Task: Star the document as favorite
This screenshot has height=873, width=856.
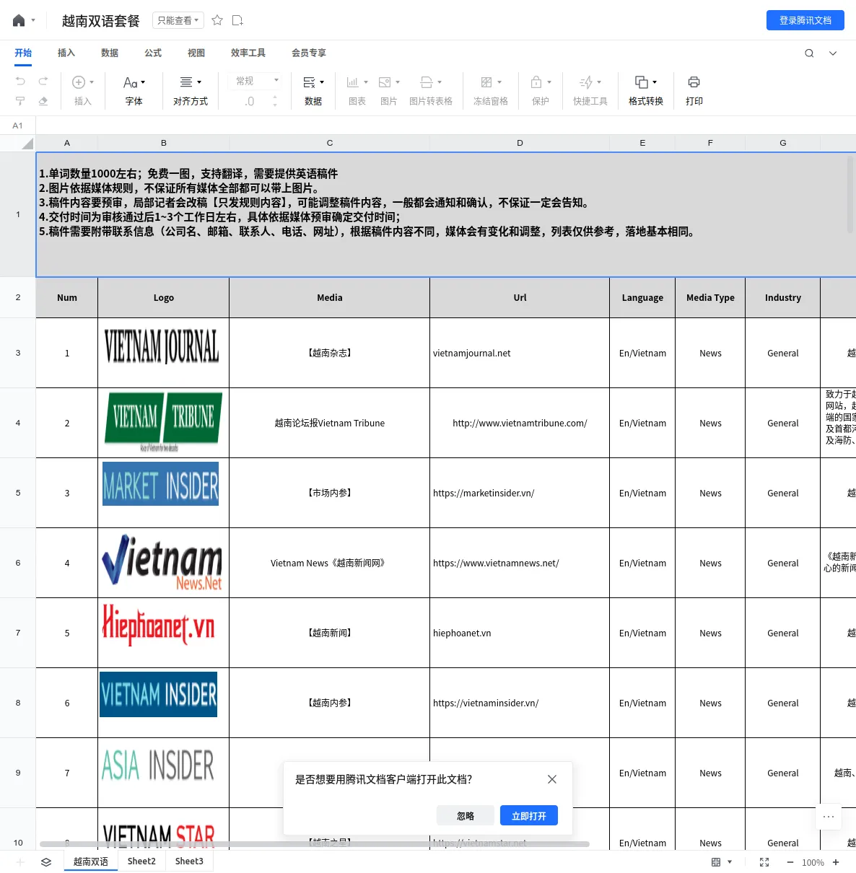Action: [217, 20]
